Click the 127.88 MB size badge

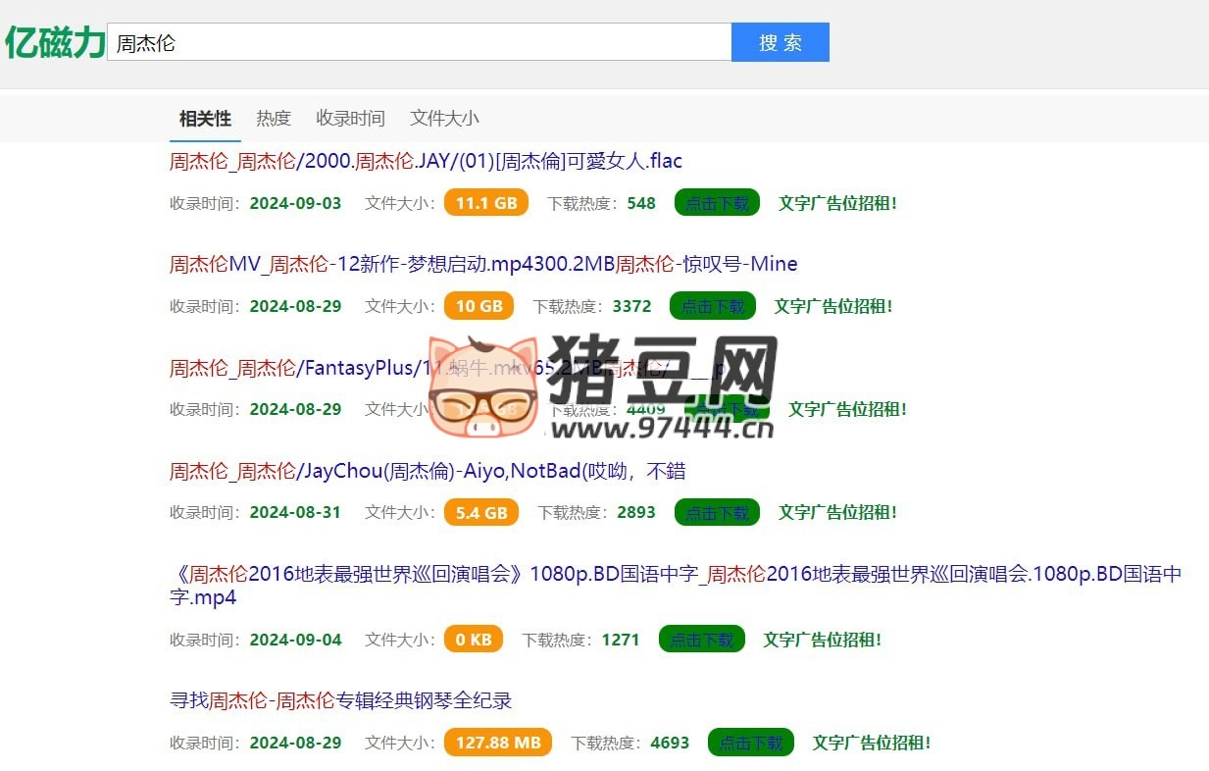498,742
